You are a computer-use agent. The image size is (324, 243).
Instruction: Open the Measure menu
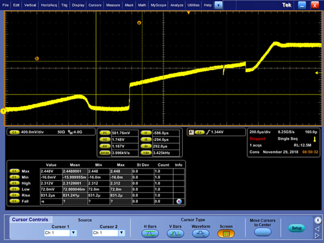pyautogui.click(x=113, y=5)
